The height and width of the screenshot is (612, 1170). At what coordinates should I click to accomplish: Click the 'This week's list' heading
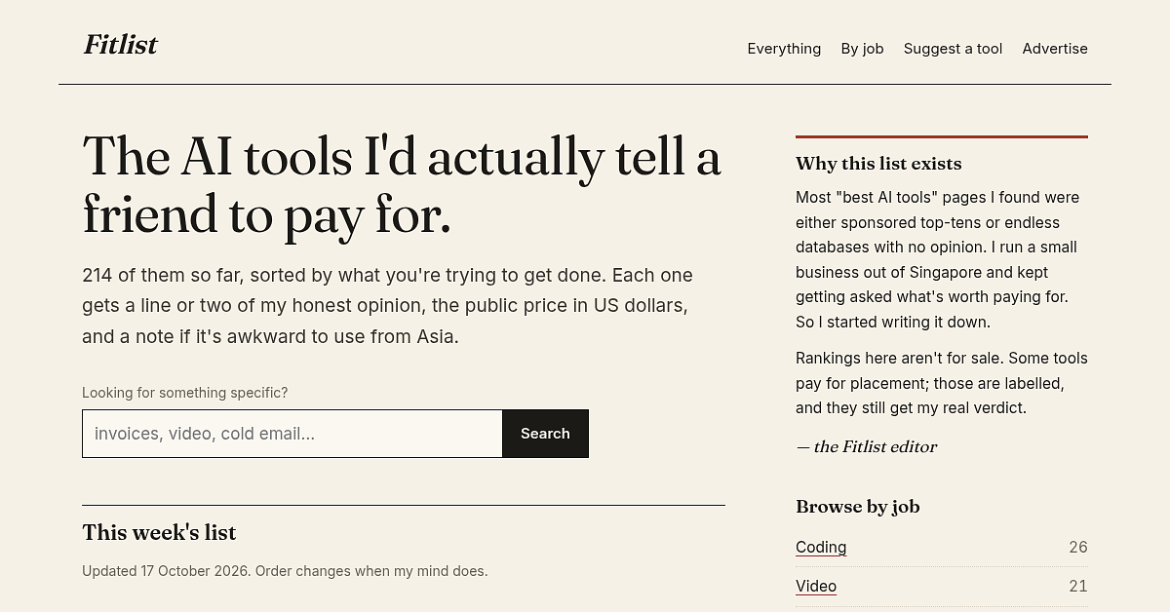click(159, 533)
